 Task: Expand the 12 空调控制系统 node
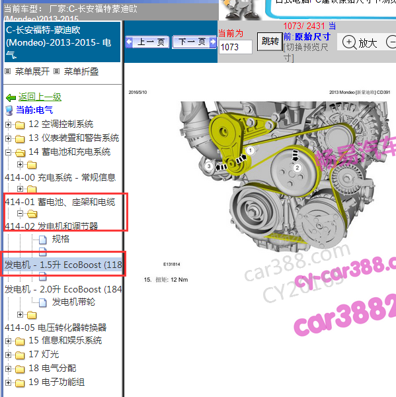[x=8, y=124]
